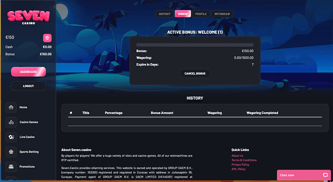
Task: Click the Sports Betting ball icon
Action: tap(11, 152)
